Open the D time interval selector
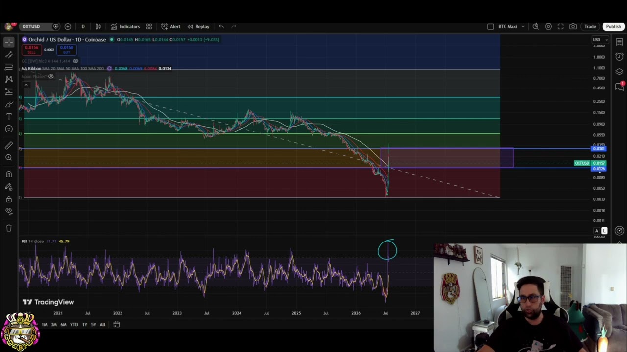The width and height of the screenshot is (627, 352). coord(83,26)
